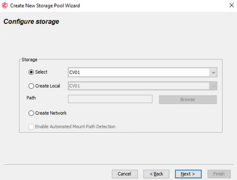Tick Enable Automated Mount Path Detection checkbox
This screenshot has height=180, width=237.
(x=31, y=127)
